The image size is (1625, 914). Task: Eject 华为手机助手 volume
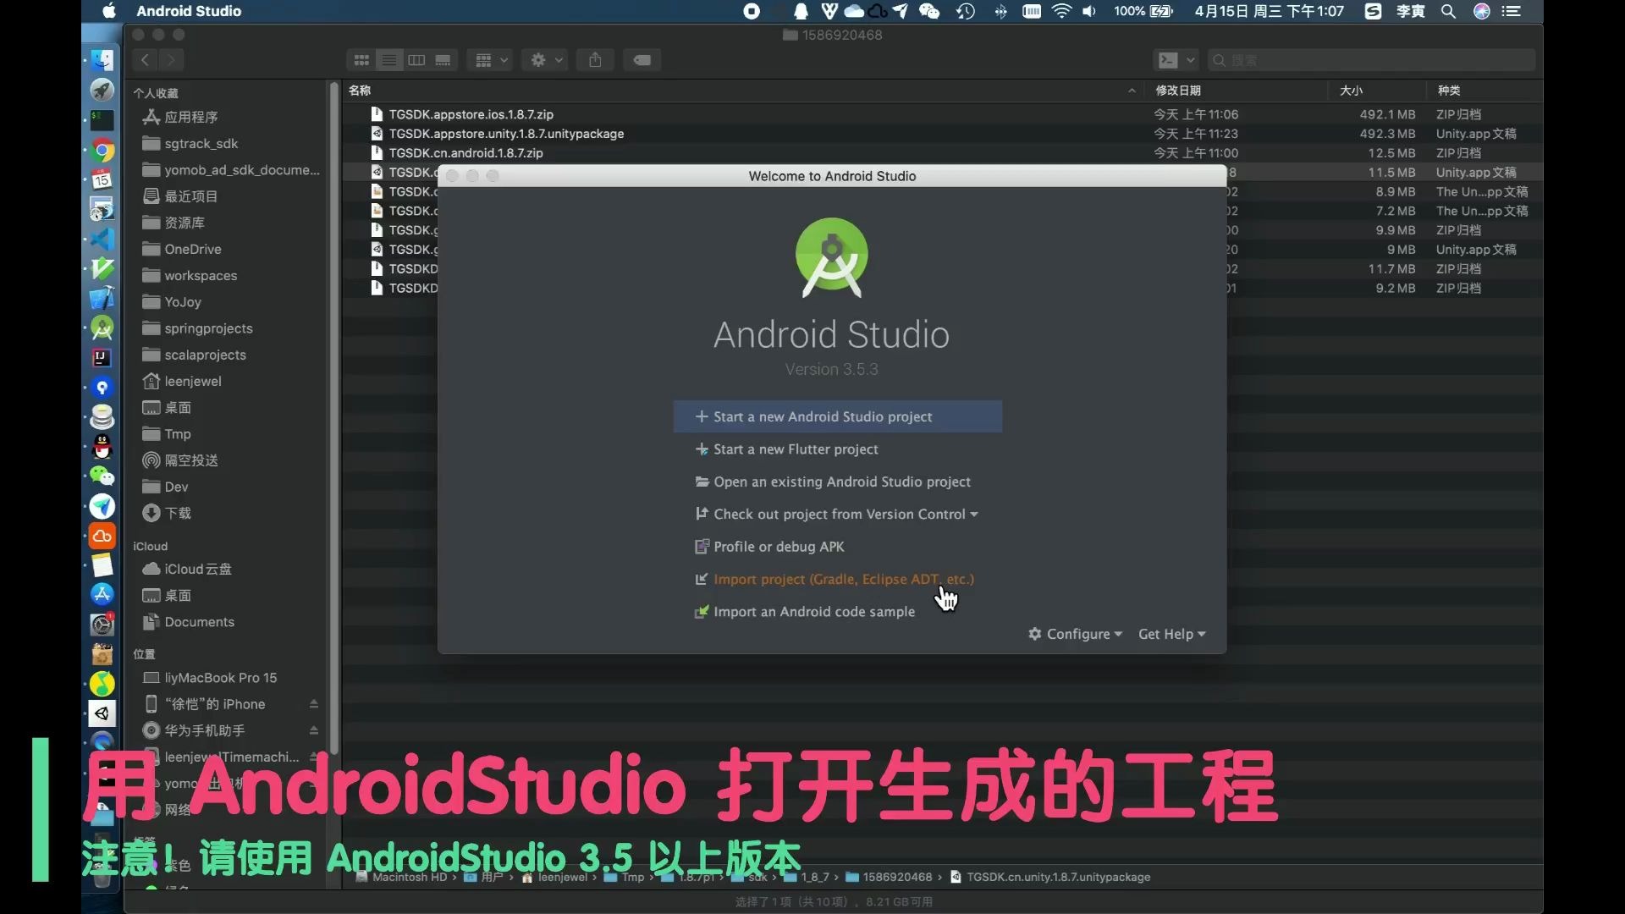point(314,730)
